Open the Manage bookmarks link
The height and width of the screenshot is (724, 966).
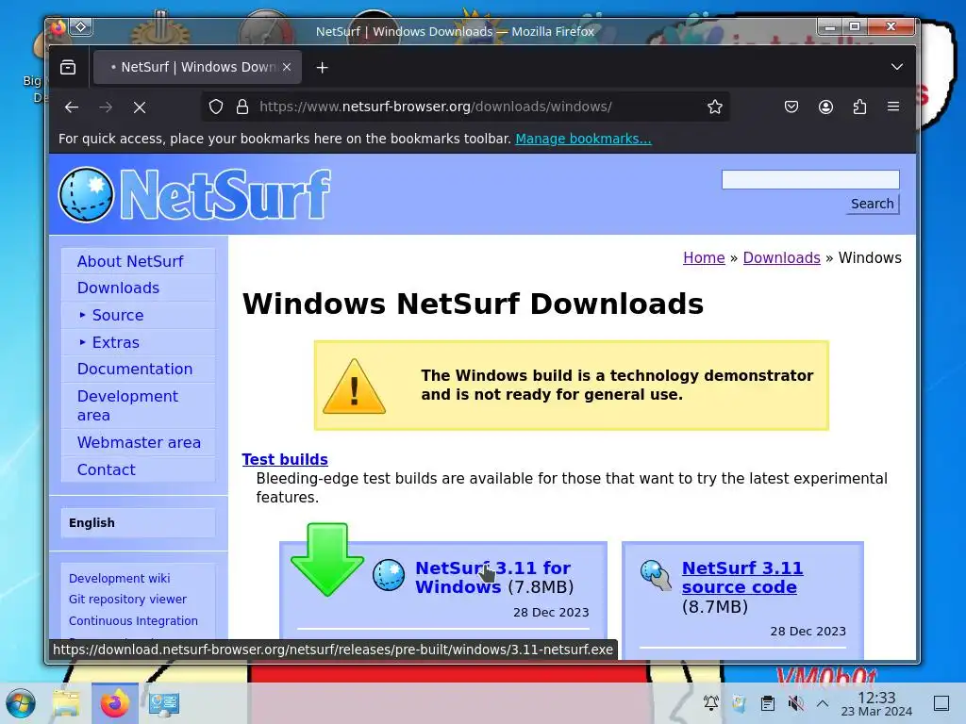pyautogui.click(x=583, y=139)
